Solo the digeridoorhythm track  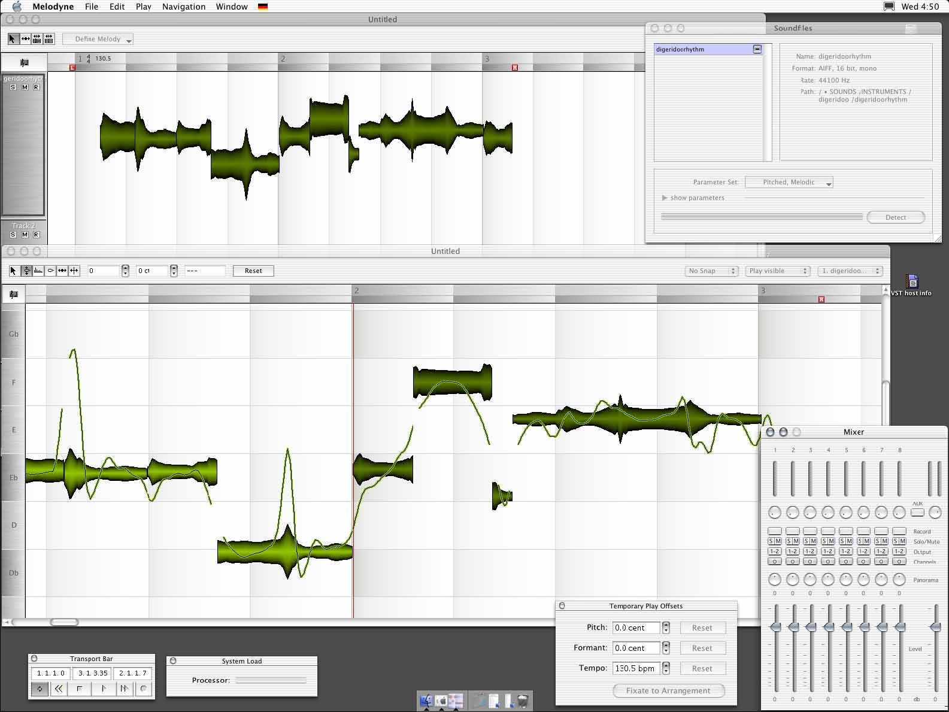13,87
